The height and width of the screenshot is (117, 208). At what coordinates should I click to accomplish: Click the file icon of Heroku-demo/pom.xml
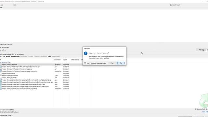1,78
